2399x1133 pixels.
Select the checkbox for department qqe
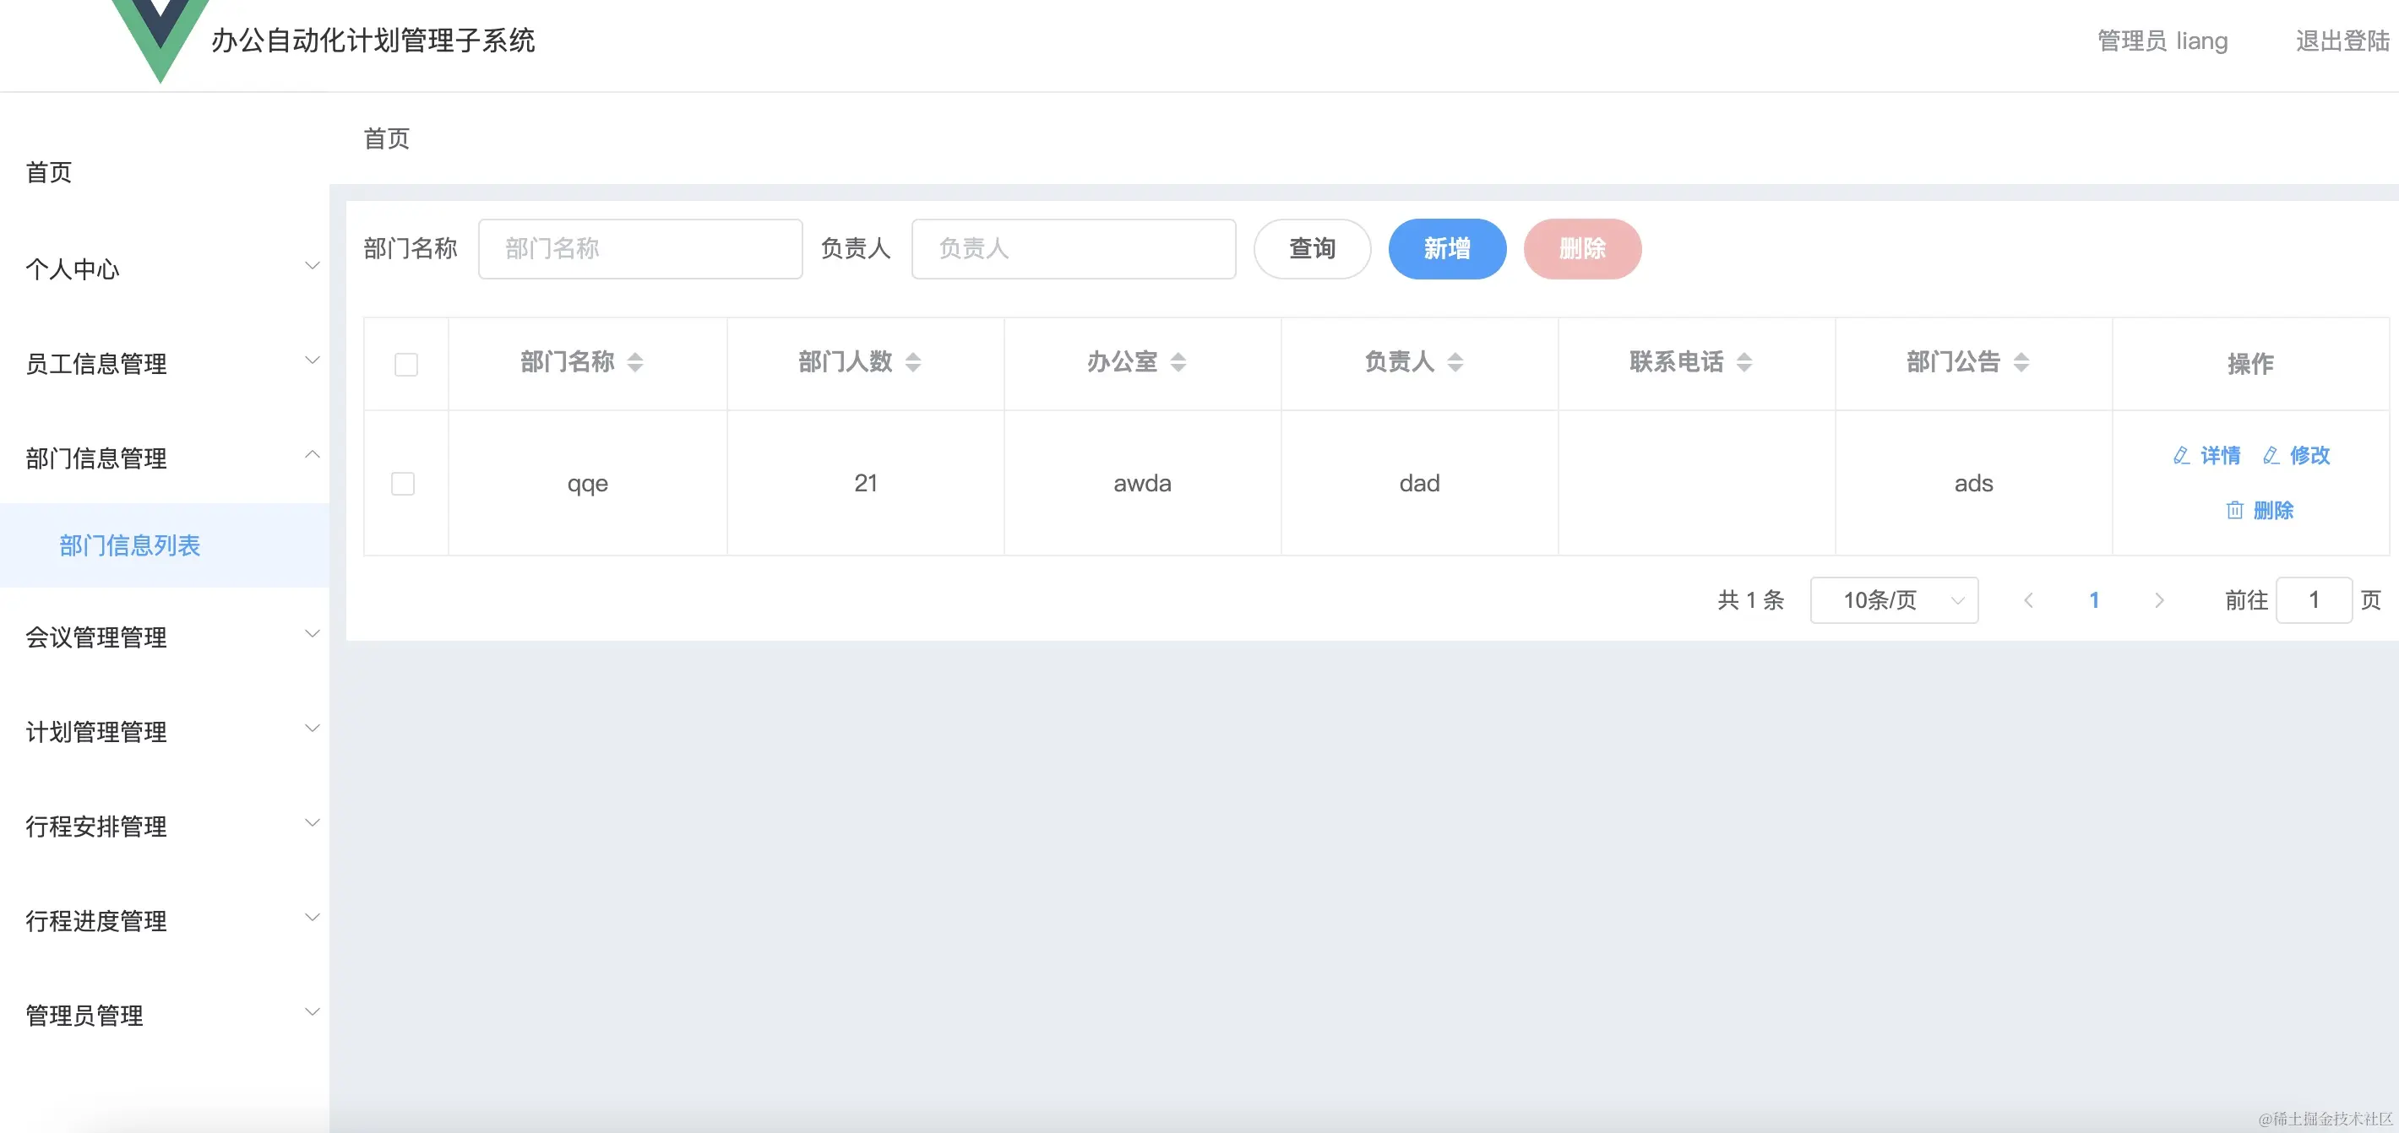tap(403, 483)
